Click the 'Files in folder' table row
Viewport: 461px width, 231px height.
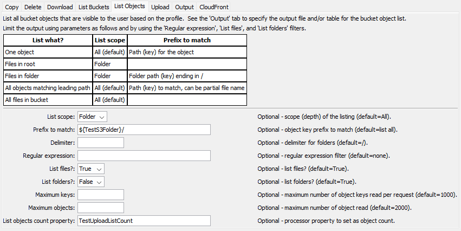tap(48, 76)
